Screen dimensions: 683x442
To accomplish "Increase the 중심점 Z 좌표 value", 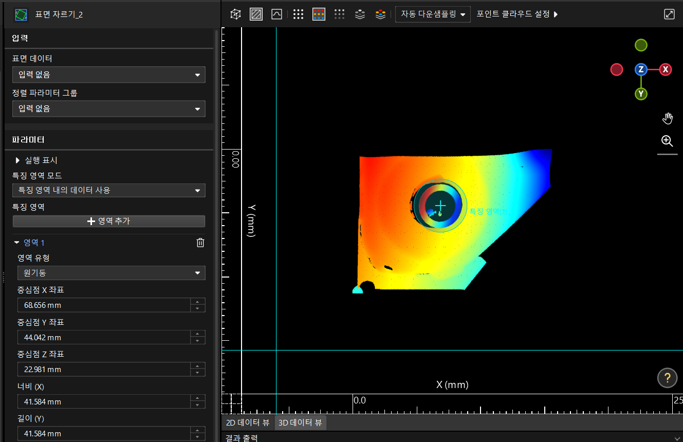I will [x=198, y=366].
